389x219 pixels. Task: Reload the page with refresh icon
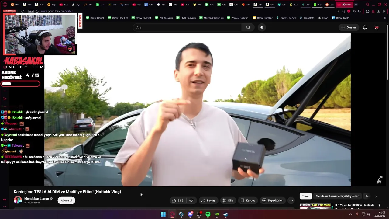[x=23, y=11]
